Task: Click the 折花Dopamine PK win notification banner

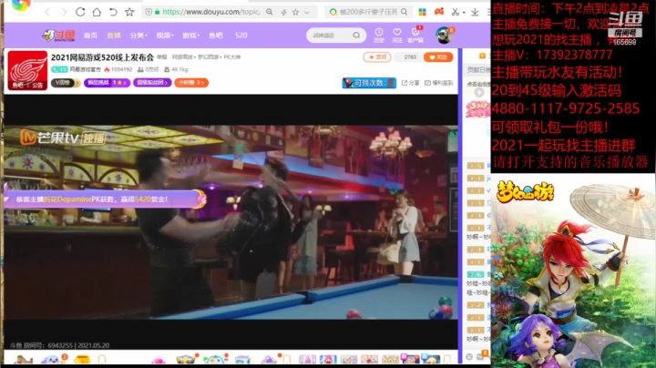Action: pos(105,199)
